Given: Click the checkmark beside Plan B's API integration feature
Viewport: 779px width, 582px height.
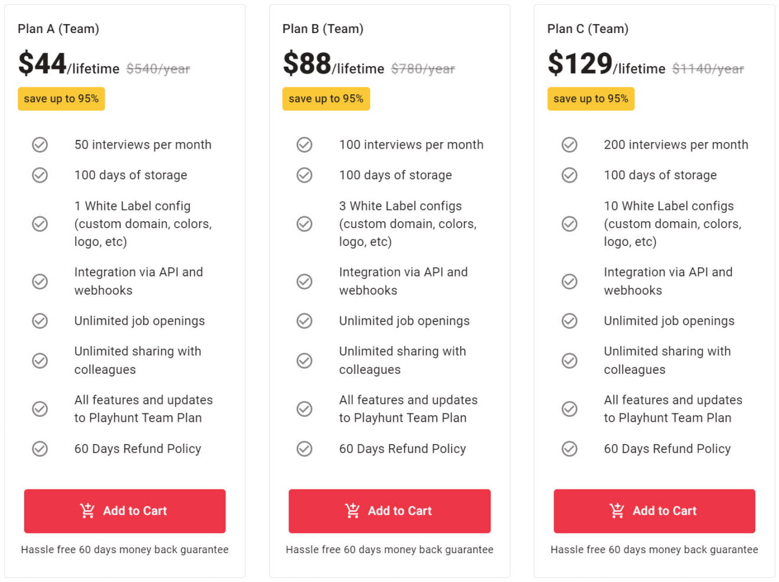Looking at the screenshot, I should click(305, 281).
